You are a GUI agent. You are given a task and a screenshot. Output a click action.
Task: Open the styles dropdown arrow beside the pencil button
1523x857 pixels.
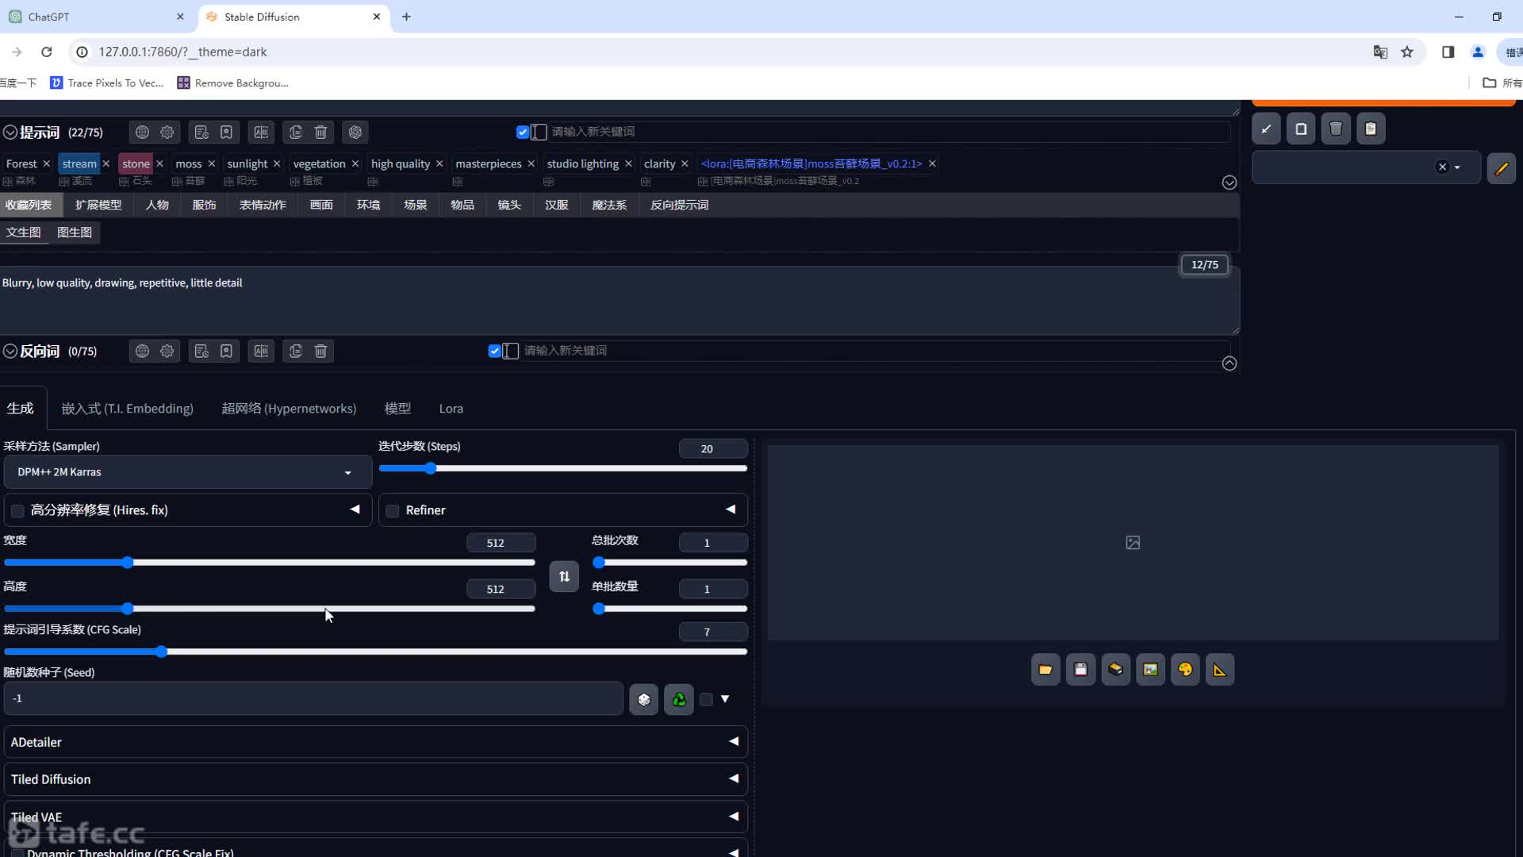1457,167
